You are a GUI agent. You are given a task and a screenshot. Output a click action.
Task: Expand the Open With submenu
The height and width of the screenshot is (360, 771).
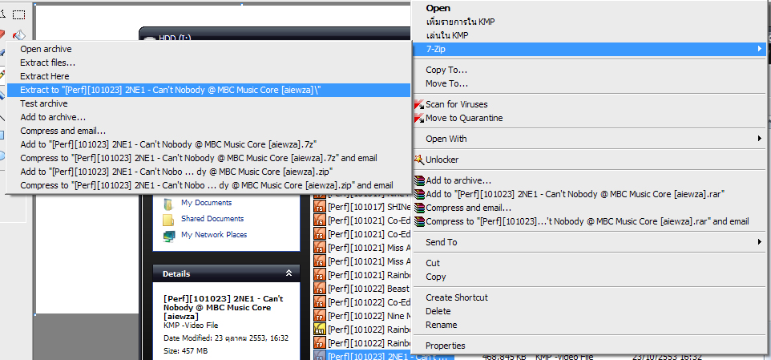591,139
